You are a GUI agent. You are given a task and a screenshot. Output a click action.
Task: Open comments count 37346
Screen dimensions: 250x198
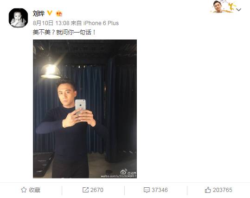pyautogui.click(x=160, y=190)
